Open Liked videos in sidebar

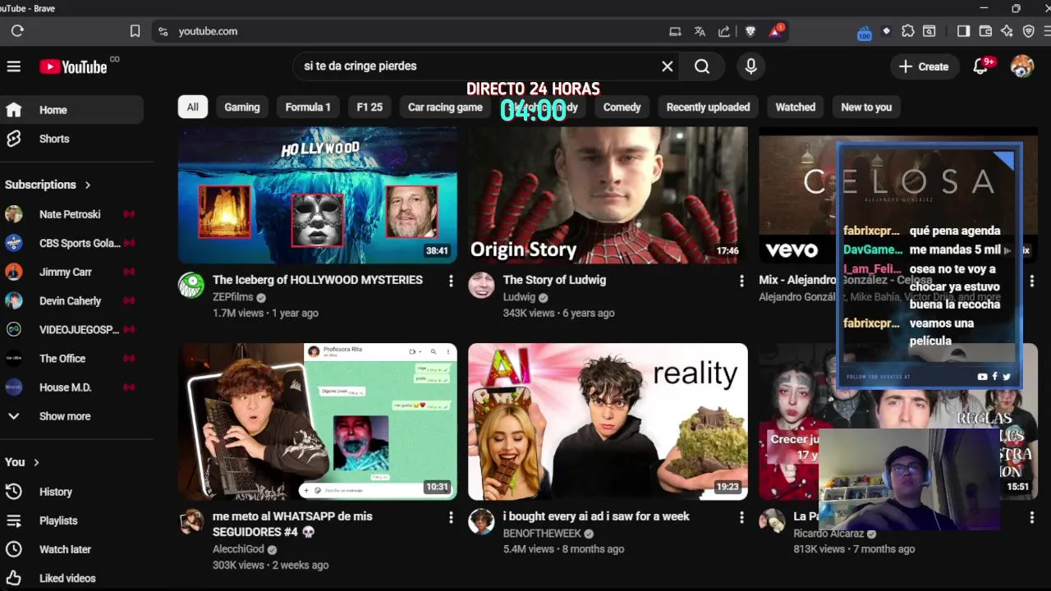72,578
